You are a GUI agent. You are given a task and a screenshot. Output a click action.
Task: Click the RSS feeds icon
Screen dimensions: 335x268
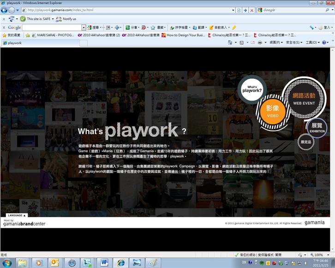242,42
